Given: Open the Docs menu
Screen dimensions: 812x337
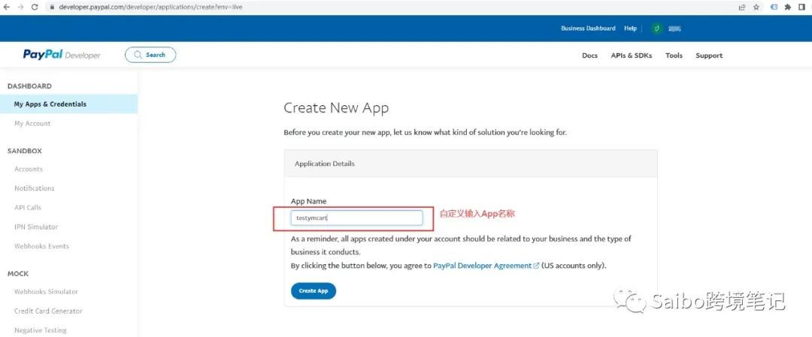Looking at the screenshot, I should tap(590, 56).
